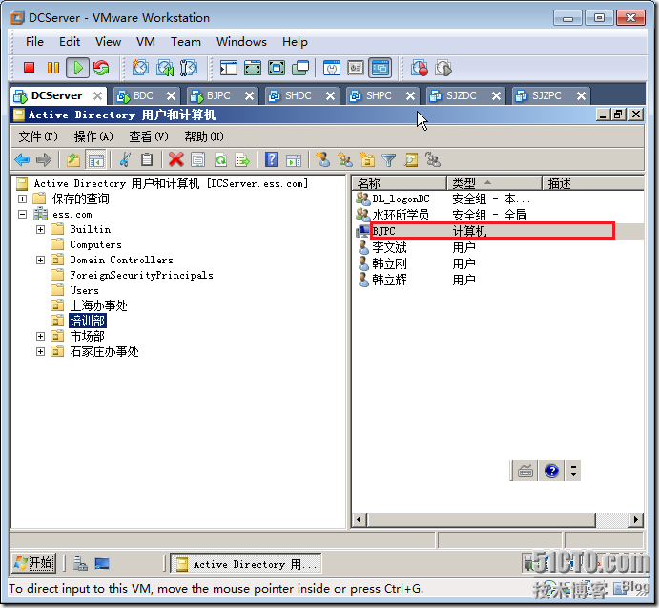
Task: Click the red X Delete icon
Action: tap(176, 159)
